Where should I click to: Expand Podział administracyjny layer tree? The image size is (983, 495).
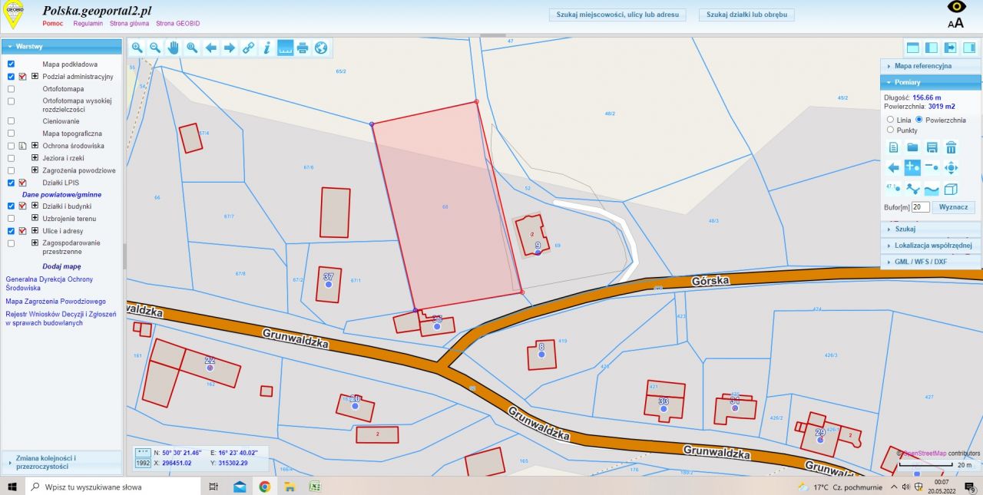tap(35, 77)
